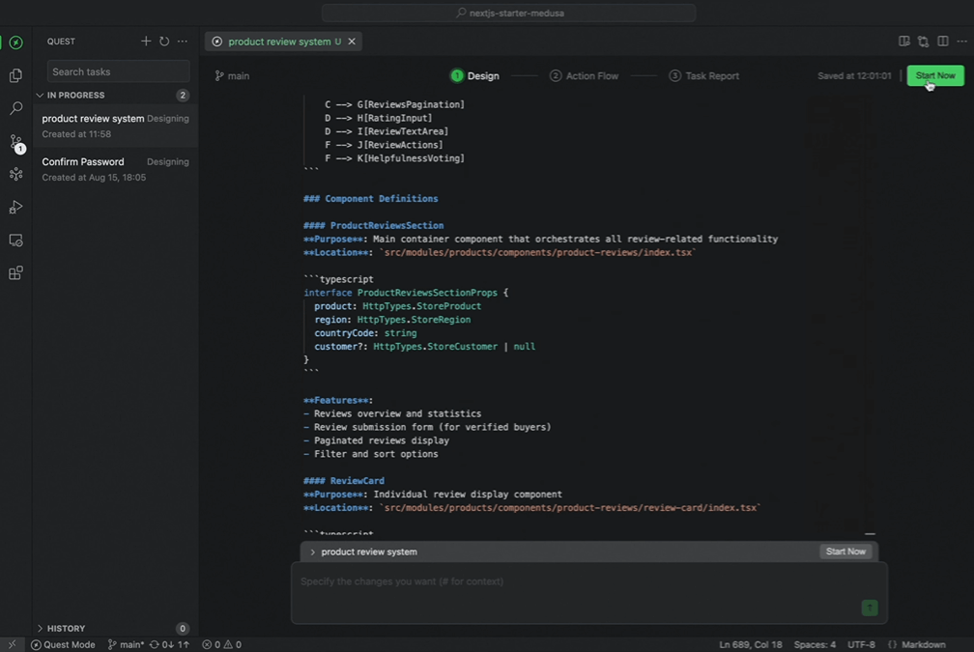Open the Extensions icon in activity bar

(x=16, y=273)
